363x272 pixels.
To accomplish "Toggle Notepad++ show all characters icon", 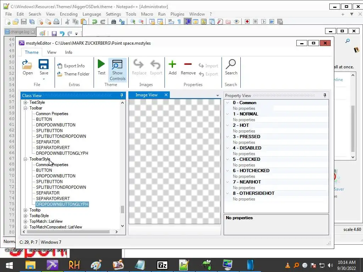I will click(x=179, y=22).
